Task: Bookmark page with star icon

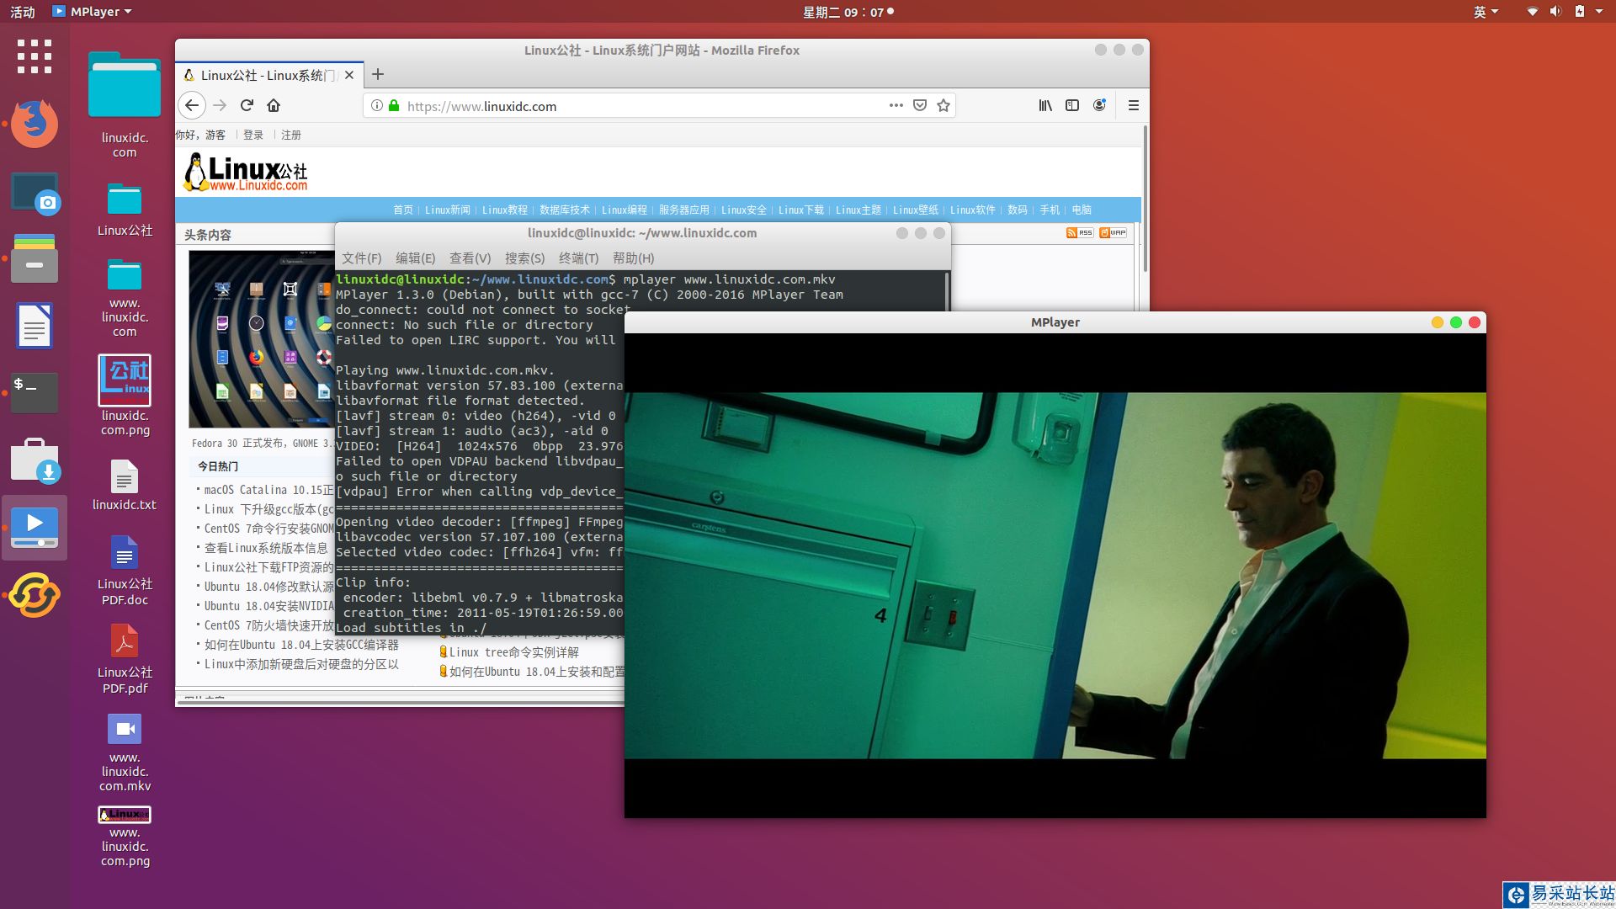Action: (944, 105)
